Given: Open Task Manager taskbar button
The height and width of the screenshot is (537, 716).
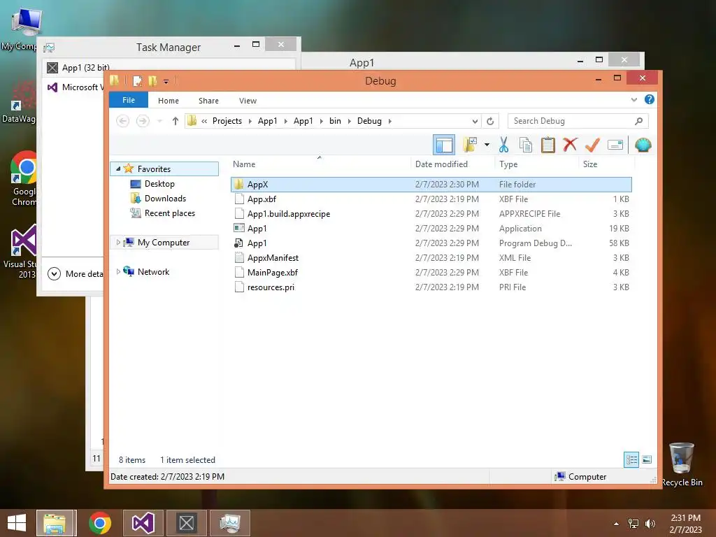Looking at the screenshot, I should tap(229, 523).
